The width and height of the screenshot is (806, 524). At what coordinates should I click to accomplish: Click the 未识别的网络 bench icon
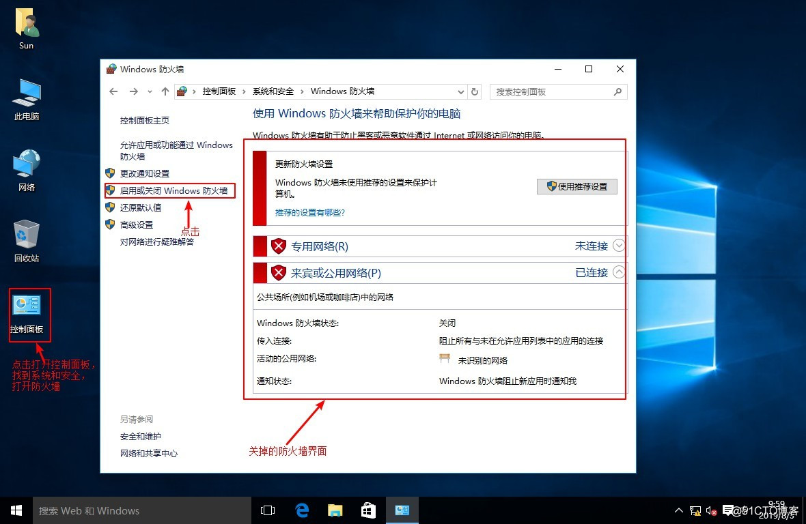coord(445,358)
